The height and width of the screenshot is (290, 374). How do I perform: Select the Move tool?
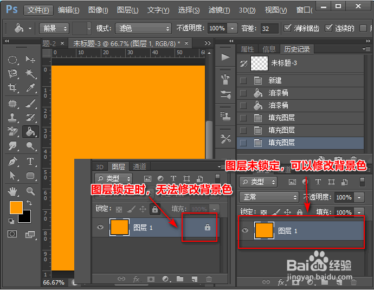pos(30,59)
